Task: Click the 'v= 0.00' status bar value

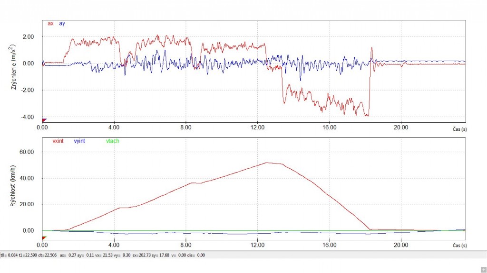Action: coord(179,255)
